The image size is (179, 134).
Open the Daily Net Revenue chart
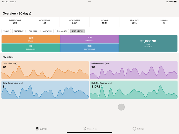[134, 90]
